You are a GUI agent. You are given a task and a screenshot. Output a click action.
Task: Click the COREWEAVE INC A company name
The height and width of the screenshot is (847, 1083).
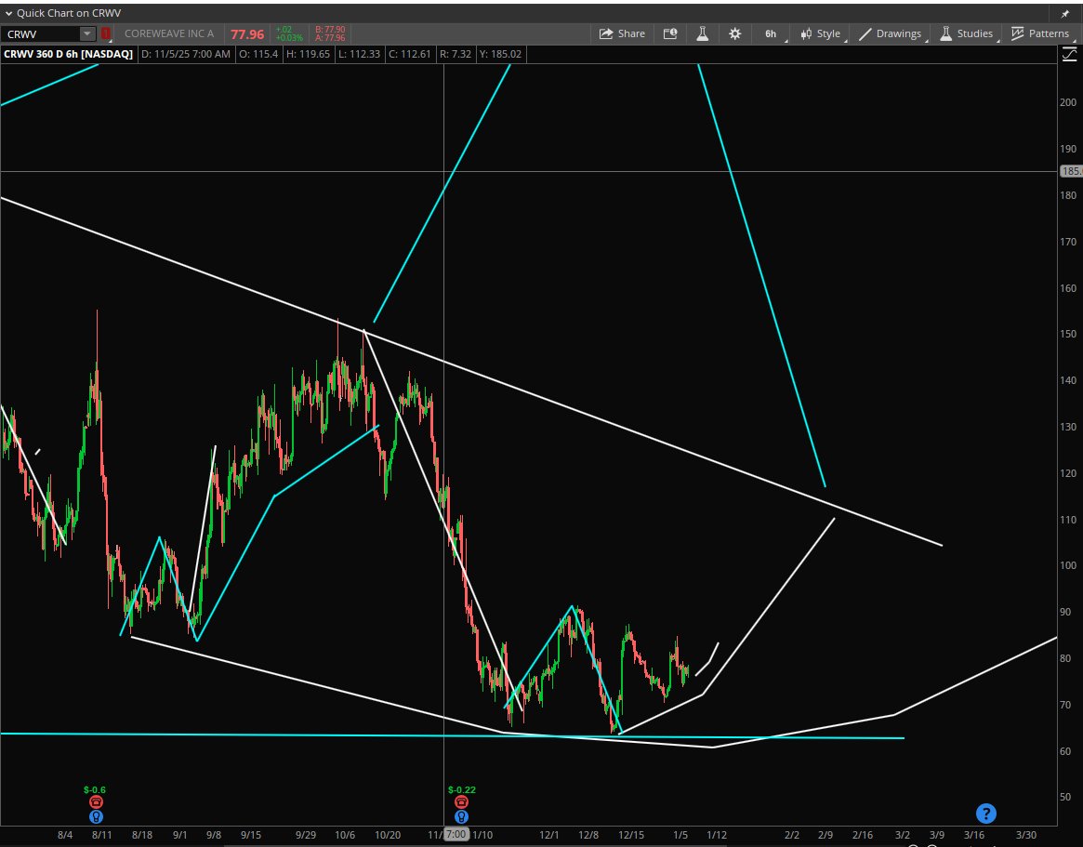(169, 33)
